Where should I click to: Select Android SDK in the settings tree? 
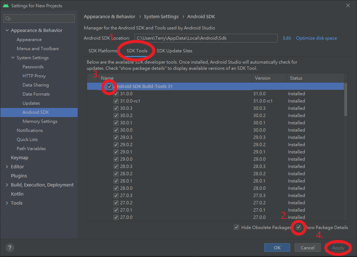click(39, 112)
